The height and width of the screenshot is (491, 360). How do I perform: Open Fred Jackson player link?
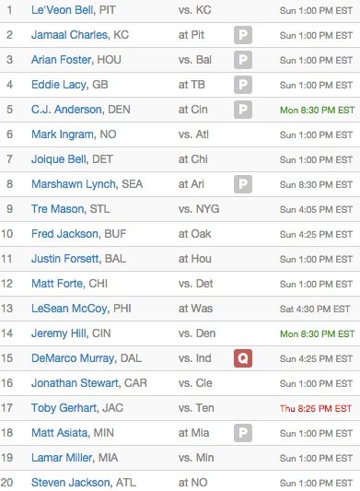(64, 234)
